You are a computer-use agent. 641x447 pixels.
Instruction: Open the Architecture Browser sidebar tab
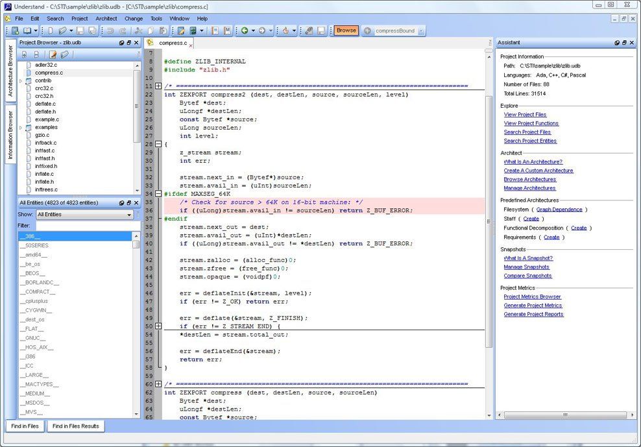(8, 65)
